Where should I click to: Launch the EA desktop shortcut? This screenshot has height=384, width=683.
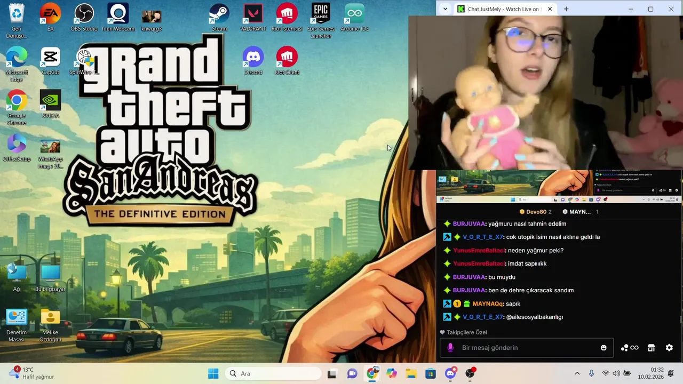[x=51, y=17]
